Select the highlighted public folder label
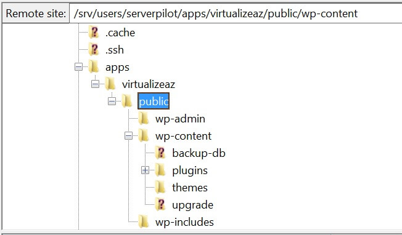Image resolution: width=402 pixels, height=235 pixels. 154,102
